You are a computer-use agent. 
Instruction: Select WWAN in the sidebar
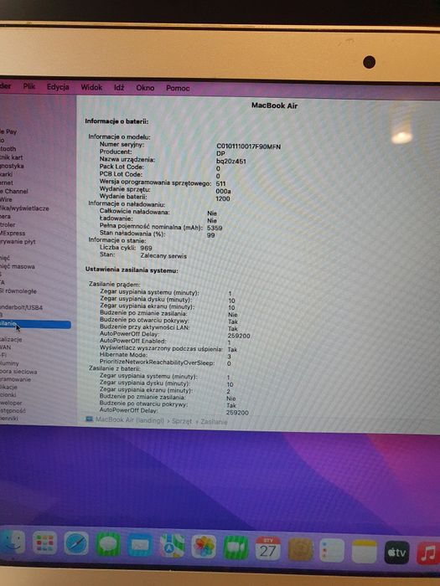tap(6, 347)
